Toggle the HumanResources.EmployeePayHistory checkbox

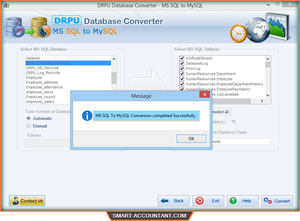point(182,89)
